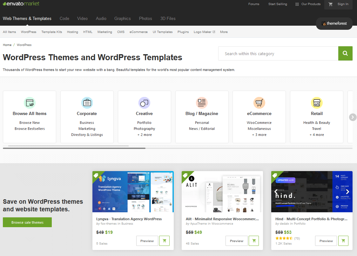Switch to the 3D Files tab
Screen dimensions: 357x256
click(168, 18)
